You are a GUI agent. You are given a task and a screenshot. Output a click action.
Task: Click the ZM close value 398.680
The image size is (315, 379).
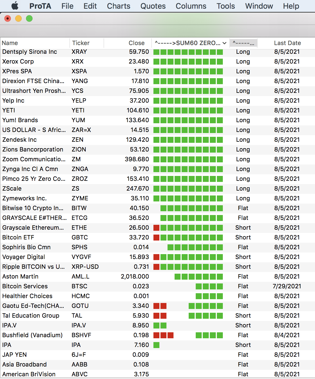pyautogui.click(x=137, y=159)
